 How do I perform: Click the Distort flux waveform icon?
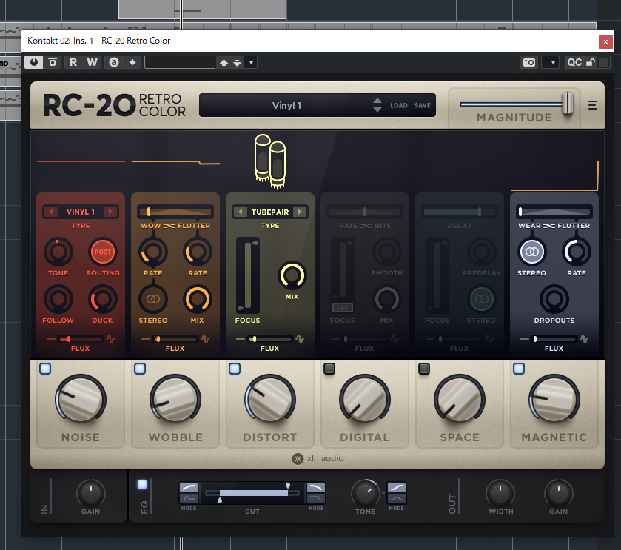[x=300, y=339]
